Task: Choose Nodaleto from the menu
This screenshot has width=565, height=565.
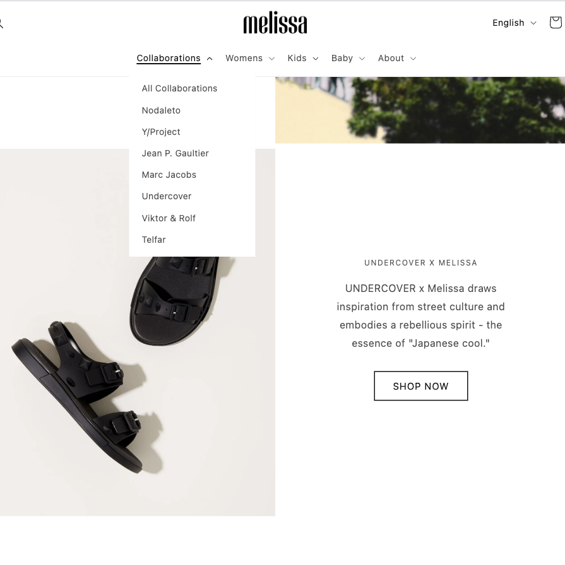Action: click(161, 110)
